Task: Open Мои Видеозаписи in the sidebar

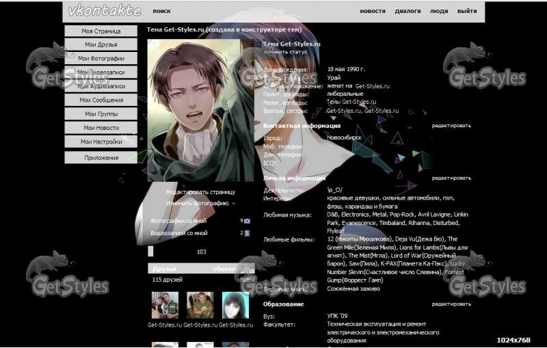Action: [101, 72]
